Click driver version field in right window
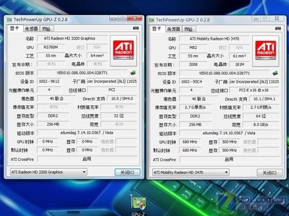 click(229, 133)
